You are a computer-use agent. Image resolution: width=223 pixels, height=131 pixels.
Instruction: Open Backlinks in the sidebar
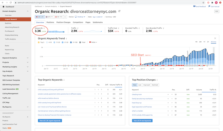tap(8, 23)
